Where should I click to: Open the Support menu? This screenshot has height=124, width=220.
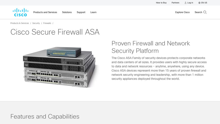(81, 12)
